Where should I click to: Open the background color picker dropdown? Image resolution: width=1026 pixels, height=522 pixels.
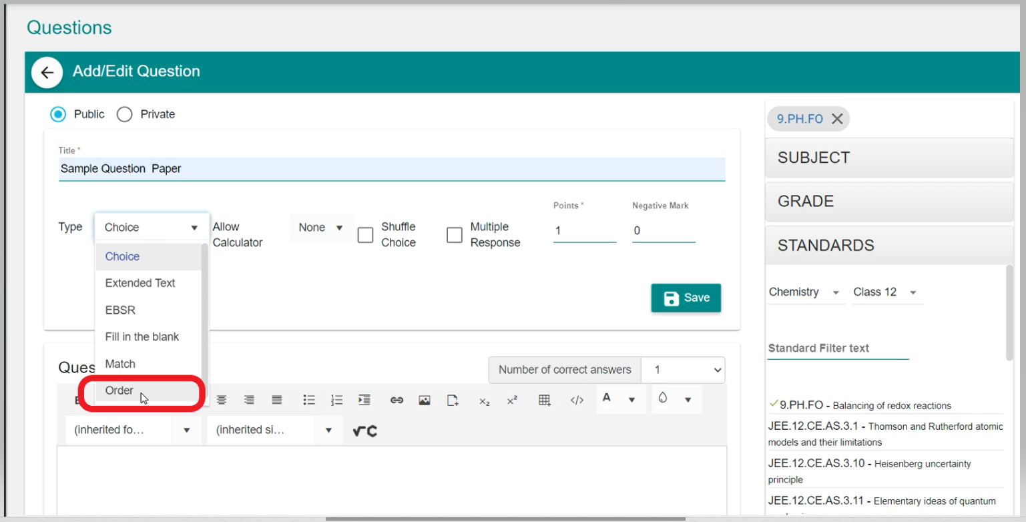pyautogui.click(x=688, y=400)
